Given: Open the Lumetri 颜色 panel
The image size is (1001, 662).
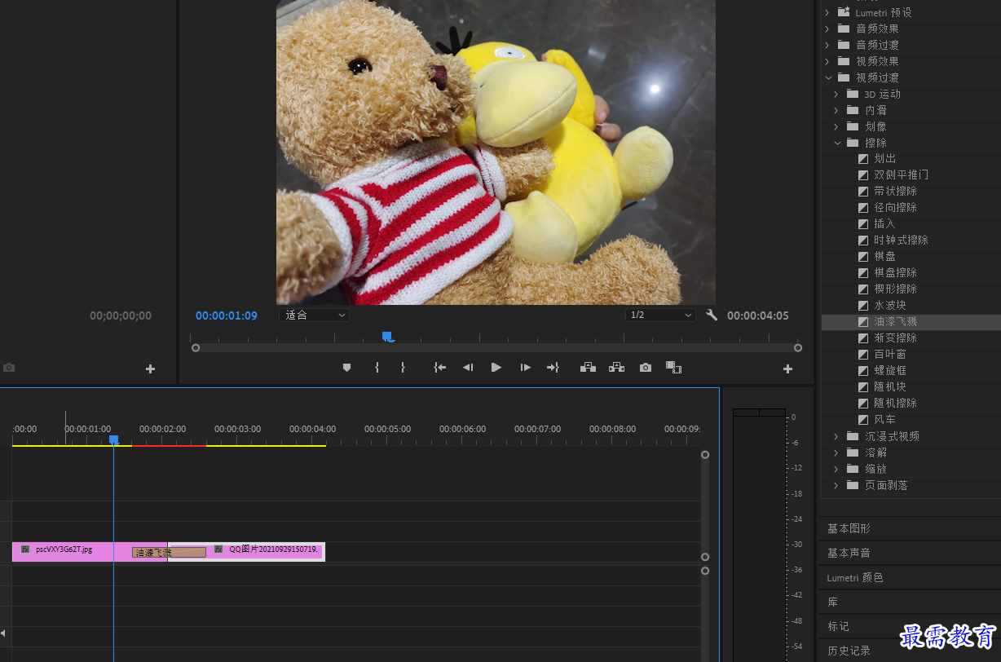Looking at the screenshot, I should (855, 577).
